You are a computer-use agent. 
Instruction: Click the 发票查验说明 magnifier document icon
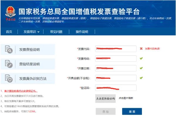[x=9, y=49]
